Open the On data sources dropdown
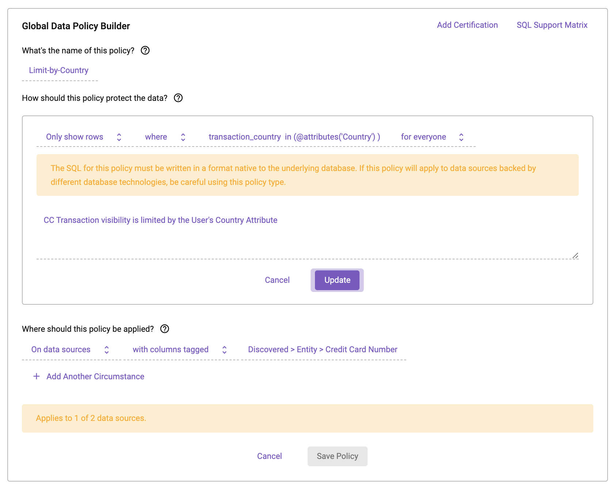The image size is (616, 494). pyautogui.click(x=71, y=350)
